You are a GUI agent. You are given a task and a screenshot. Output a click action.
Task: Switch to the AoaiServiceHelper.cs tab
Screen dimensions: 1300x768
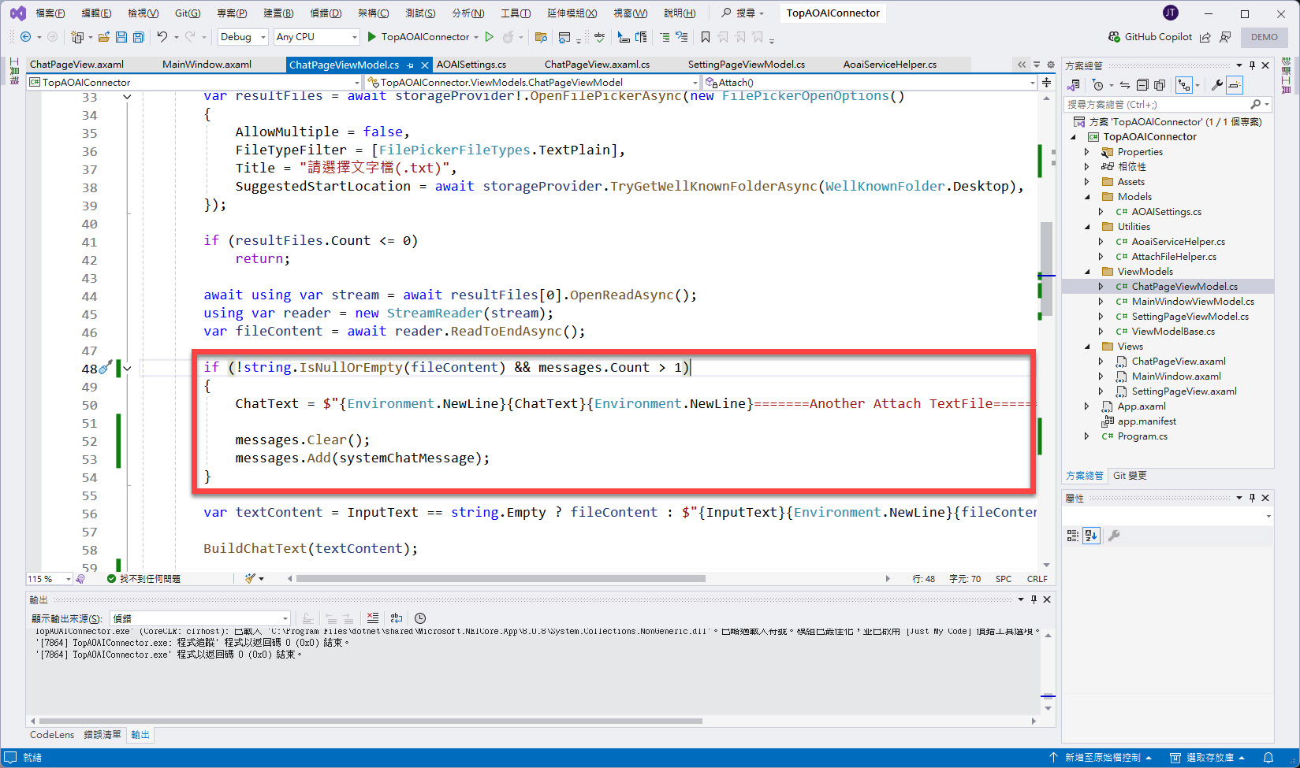tap(890, 65)
